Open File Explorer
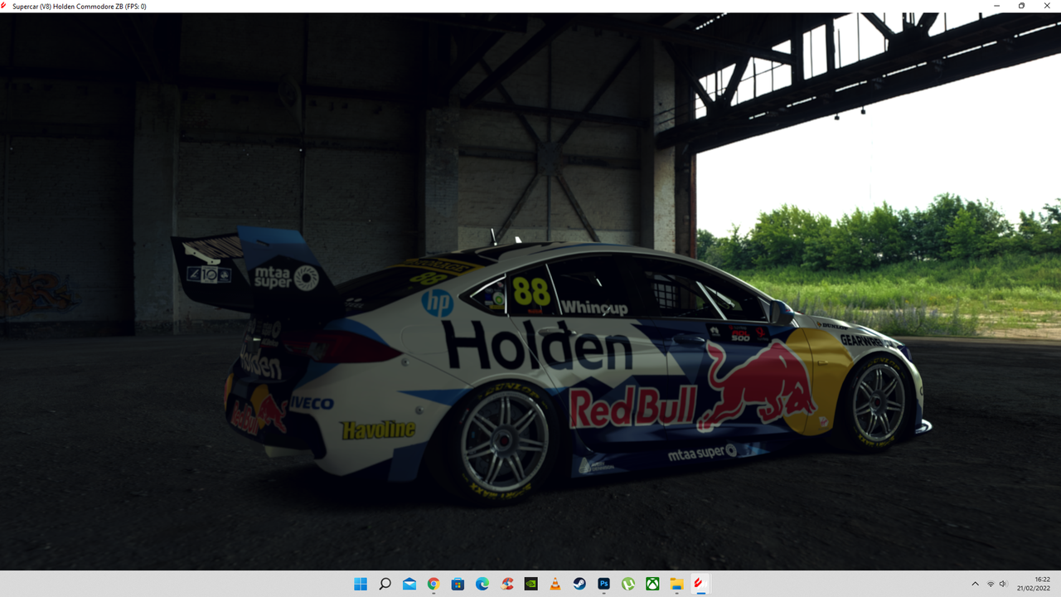Screen dimensions: 1061x597 coord(676,584)
